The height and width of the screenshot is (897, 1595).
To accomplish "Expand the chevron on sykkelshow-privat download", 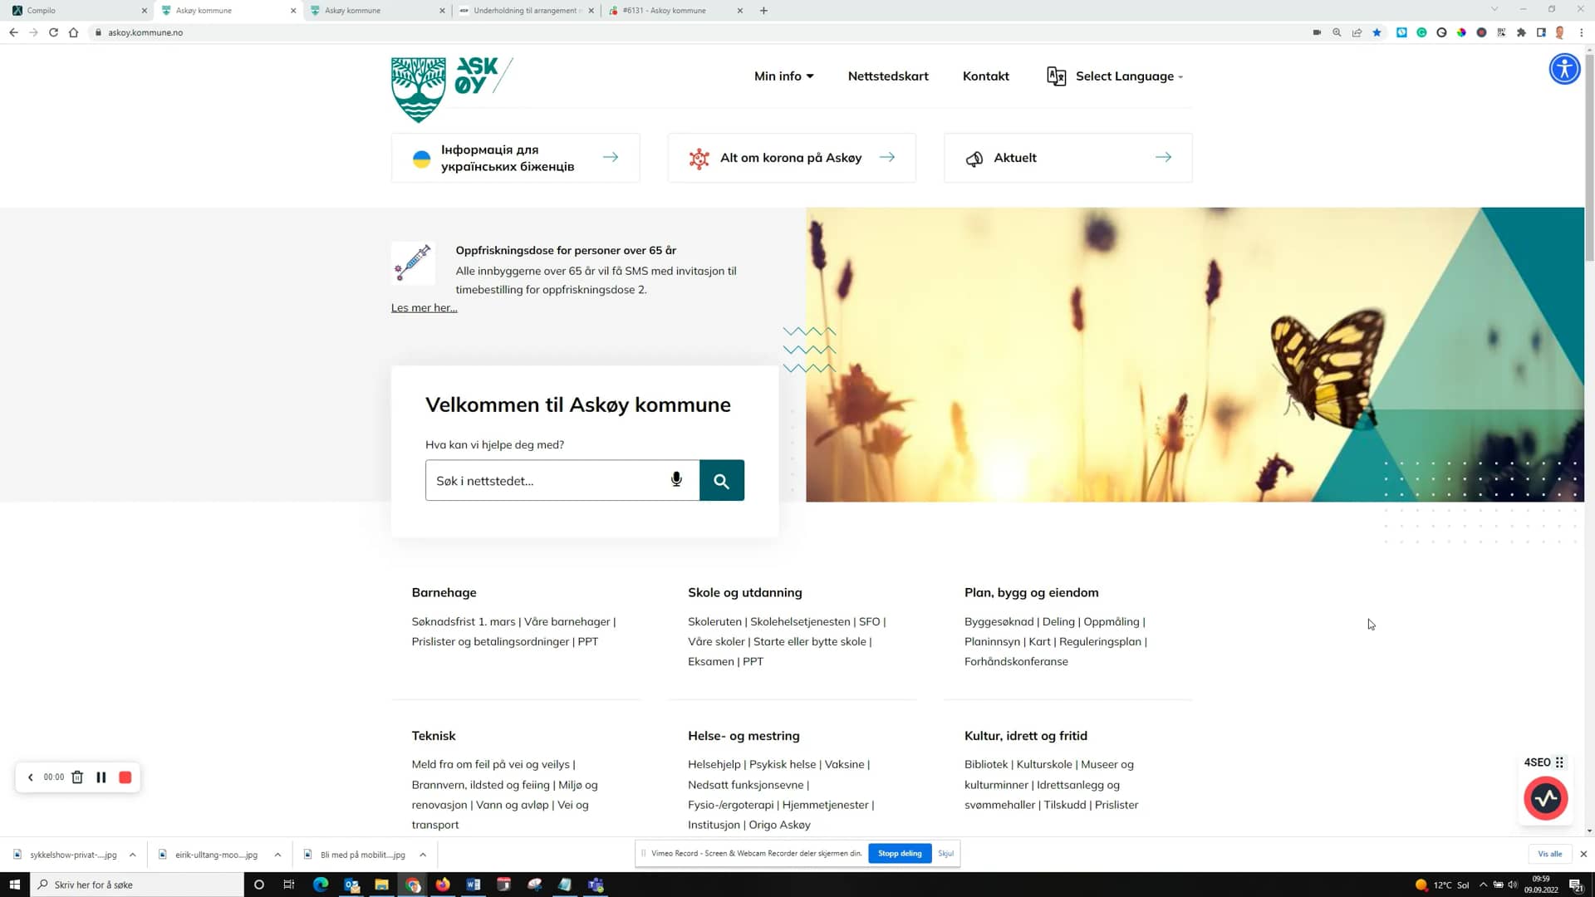I will pyautogui.click(x=132, y=854).
